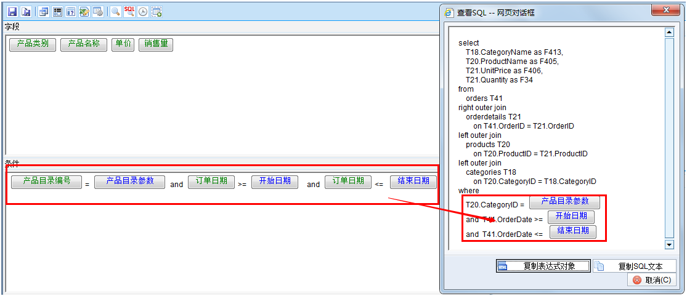This screenshot has width=687, height=296.
Task: Click the 'T20.CategoryID =' text
Action: point(495,204)
